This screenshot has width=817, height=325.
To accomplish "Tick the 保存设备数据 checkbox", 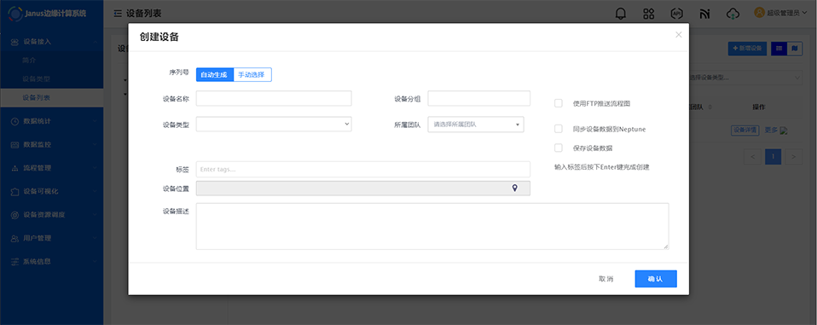I will pos(559,148).
